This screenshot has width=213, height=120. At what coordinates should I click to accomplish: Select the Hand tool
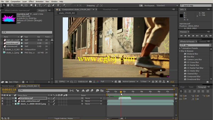pyautogui.click(x=8, y=5)
